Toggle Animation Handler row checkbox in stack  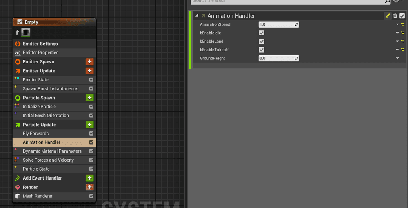click(91, 142)
